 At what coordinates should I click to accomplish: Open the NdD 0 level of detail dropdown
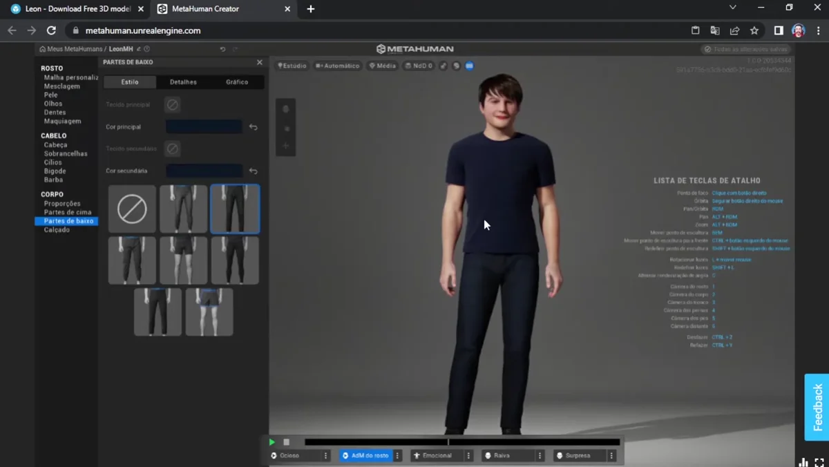pos(419,66)
